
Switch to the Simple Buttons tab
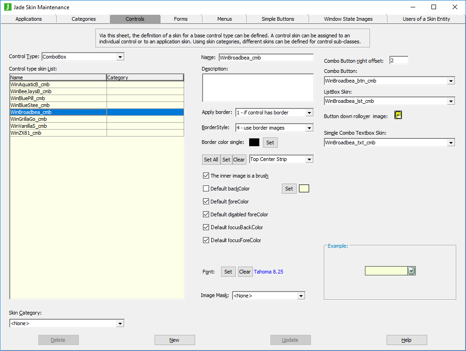pyautogui.click(x=278, y=19)
